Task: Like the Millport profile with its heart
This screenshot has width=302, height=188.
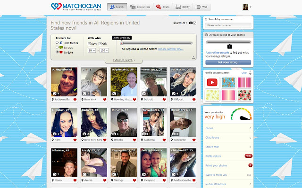Action: 194,100
